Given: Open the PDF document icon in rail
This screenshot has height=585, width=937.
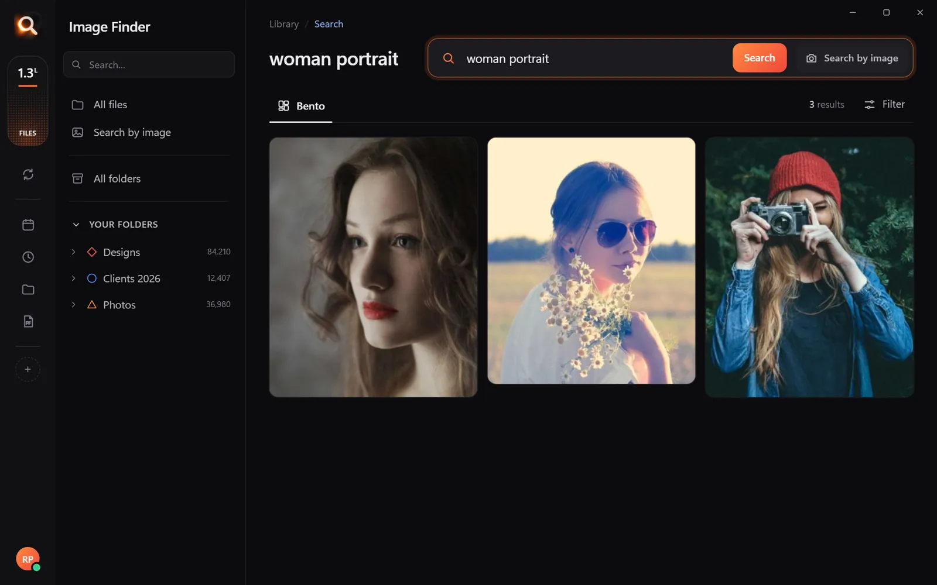Looking at the screenshot, I should click(x=28, y=321).
